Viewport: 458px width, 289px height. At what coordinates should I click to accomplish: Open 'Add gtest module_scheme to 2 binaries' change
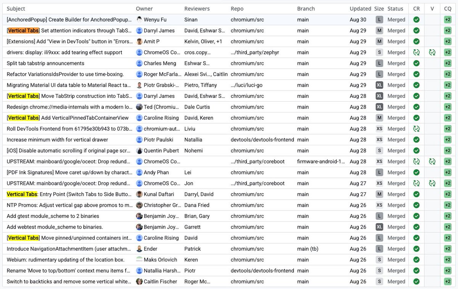pyautogui.click(x=53, y=216)
